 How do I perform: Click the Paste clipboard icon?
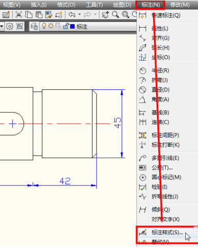(39, 15)
